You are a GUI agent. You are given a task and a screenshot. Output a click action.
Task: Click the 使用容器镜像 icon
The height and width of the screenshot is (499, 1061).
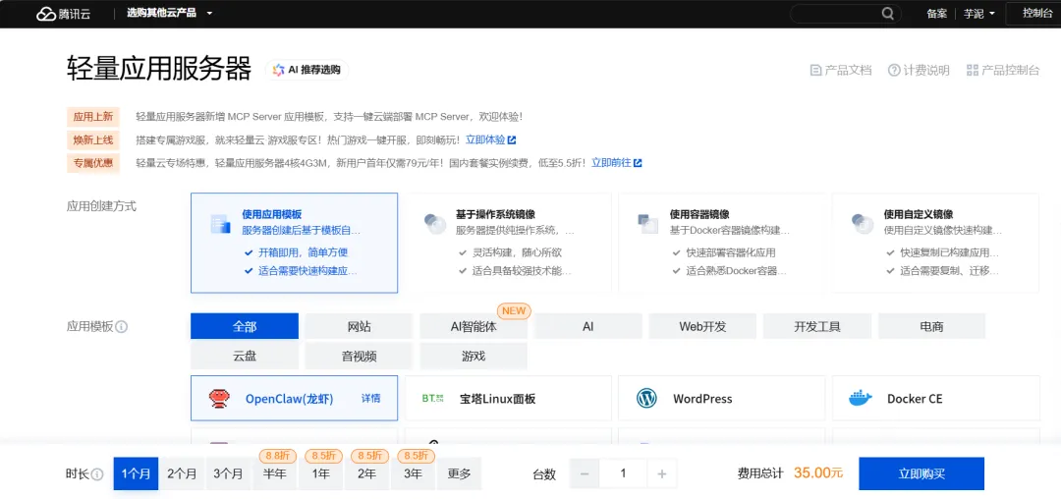(x=647, y=224)
